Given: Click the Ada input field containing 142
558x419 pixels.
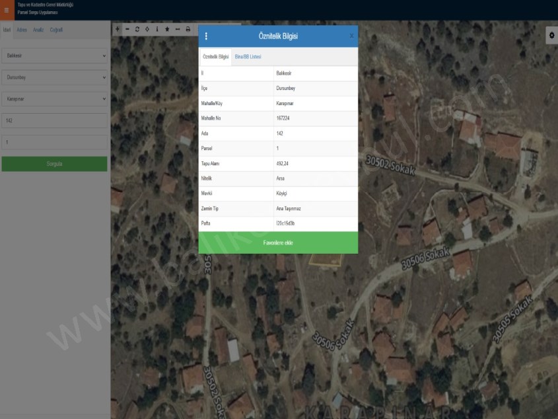Looking at the screenshot, I should coord(54,120).
